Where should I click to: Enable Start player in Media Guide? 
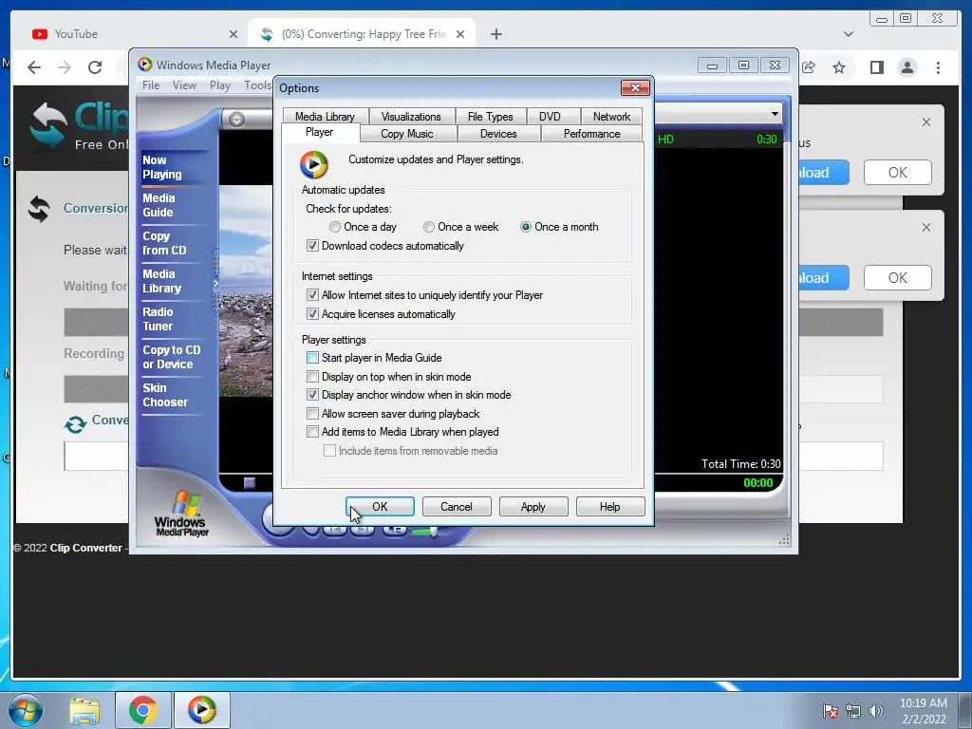[312, 358]
